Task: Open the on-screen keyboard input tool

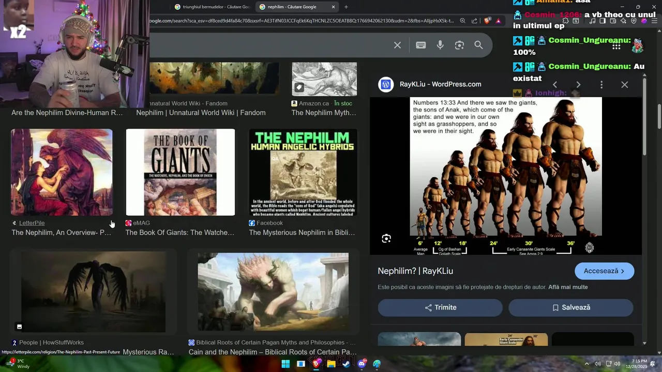Action: coord(420,45)
